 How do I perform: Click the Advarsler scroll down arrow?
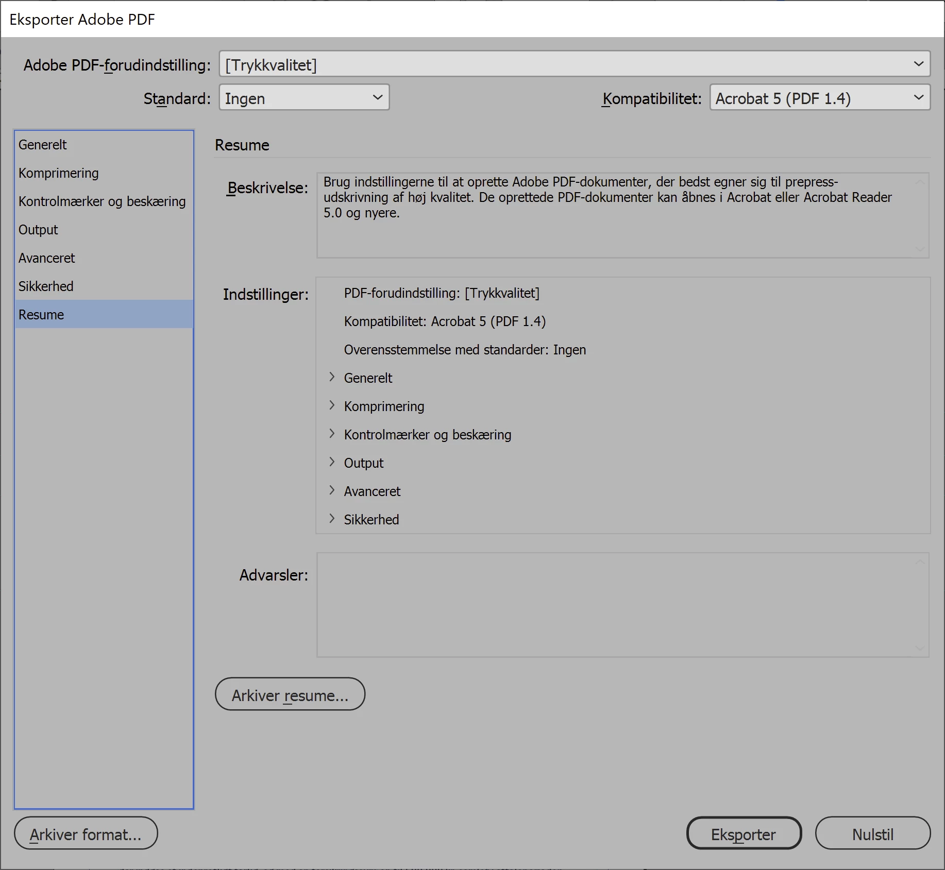coord(920,648)
